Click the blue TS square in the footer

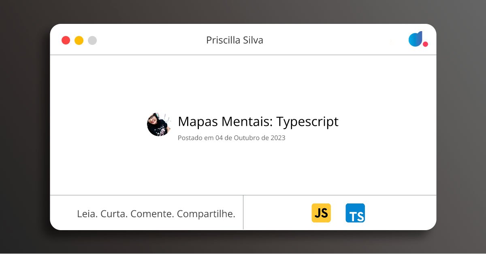[355, 213]
